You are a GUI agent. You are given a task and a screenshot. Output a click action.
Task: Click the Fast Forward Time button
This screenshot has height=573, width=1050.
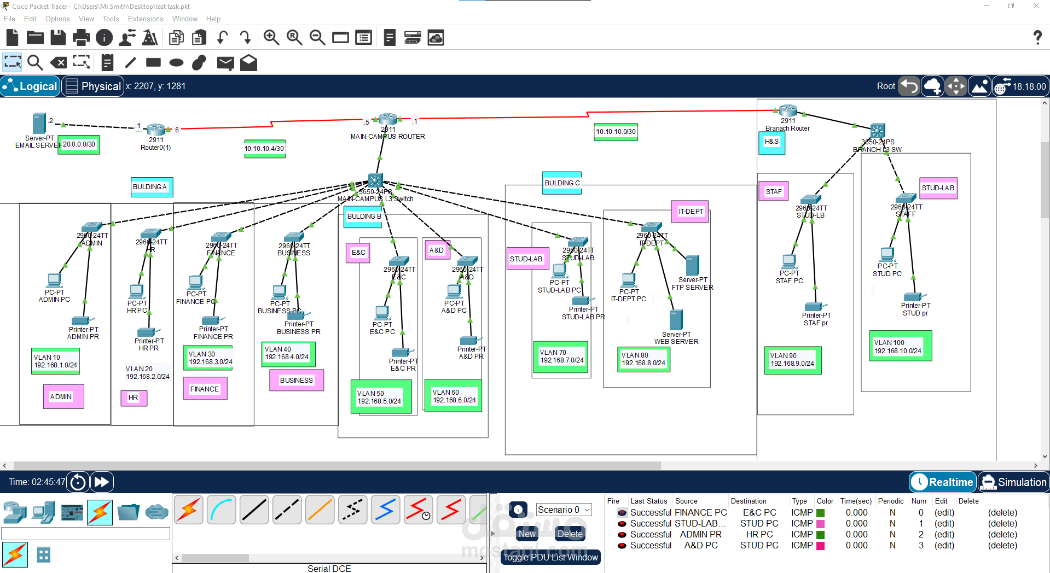[102, 482]
